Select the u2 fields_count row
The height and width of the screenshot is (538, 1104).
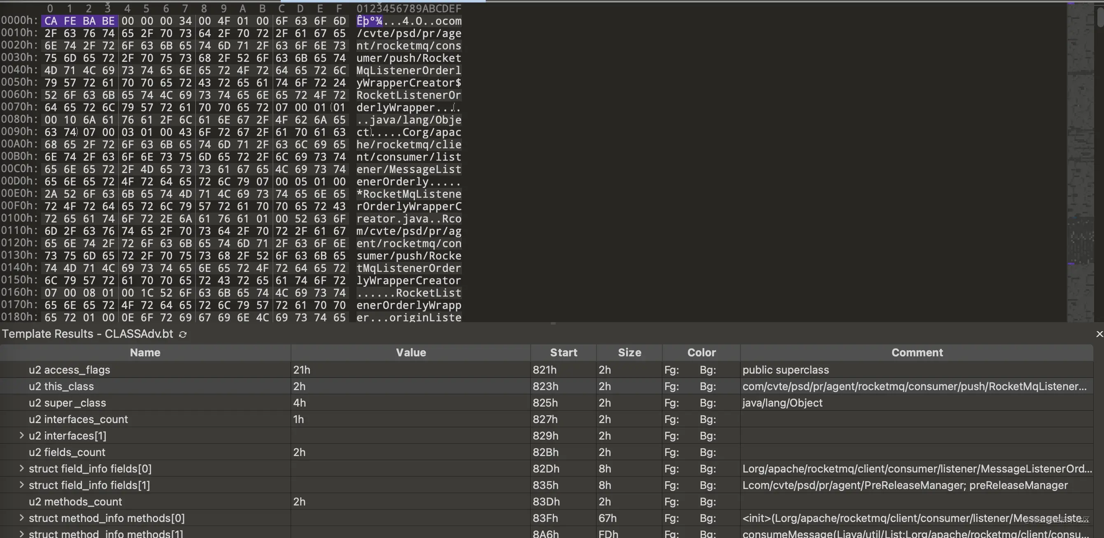[546, 452]
